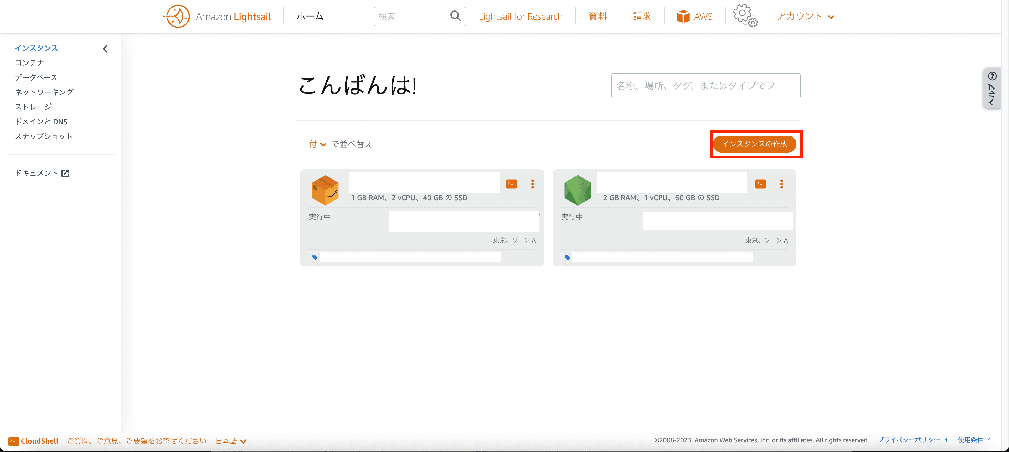This screenshot has width=1009, height=452.
Task: Open the settings gears icon
Action: click(x=745, y=16)
